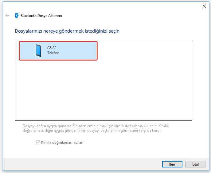Click the Bluetooth Dosya Aktarımı title text
The width and height of the screenshot is (211, 173).
(41, 15)
